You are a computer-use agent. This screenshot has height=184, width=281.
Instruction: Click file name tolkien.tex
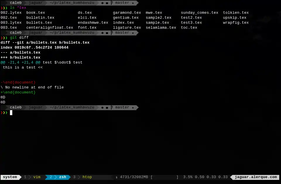[x=236, y=13]
